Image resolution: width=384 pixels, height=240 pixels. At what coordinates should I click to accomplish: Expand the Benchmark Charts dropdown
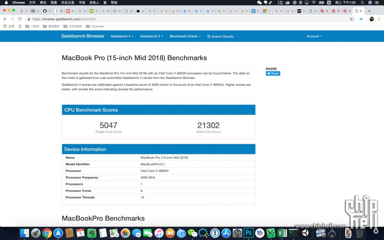185,36
